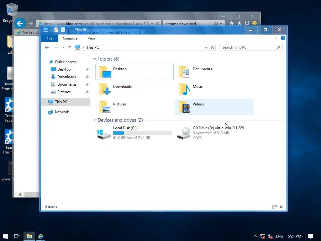The width and height of the screenshot is (321, 241).
Task: Click the smiley feedback icon in Internet Explorer
Action: tap(255, 23)
